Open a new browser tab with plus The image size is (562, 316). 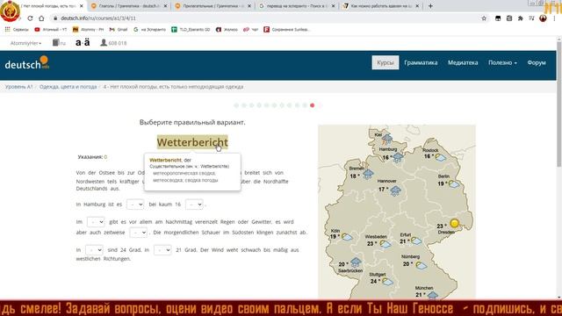430,6
